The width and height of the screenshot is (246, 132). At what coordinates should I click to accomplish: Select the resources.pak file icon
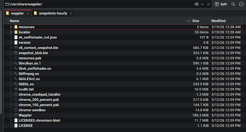pos(16,58)
